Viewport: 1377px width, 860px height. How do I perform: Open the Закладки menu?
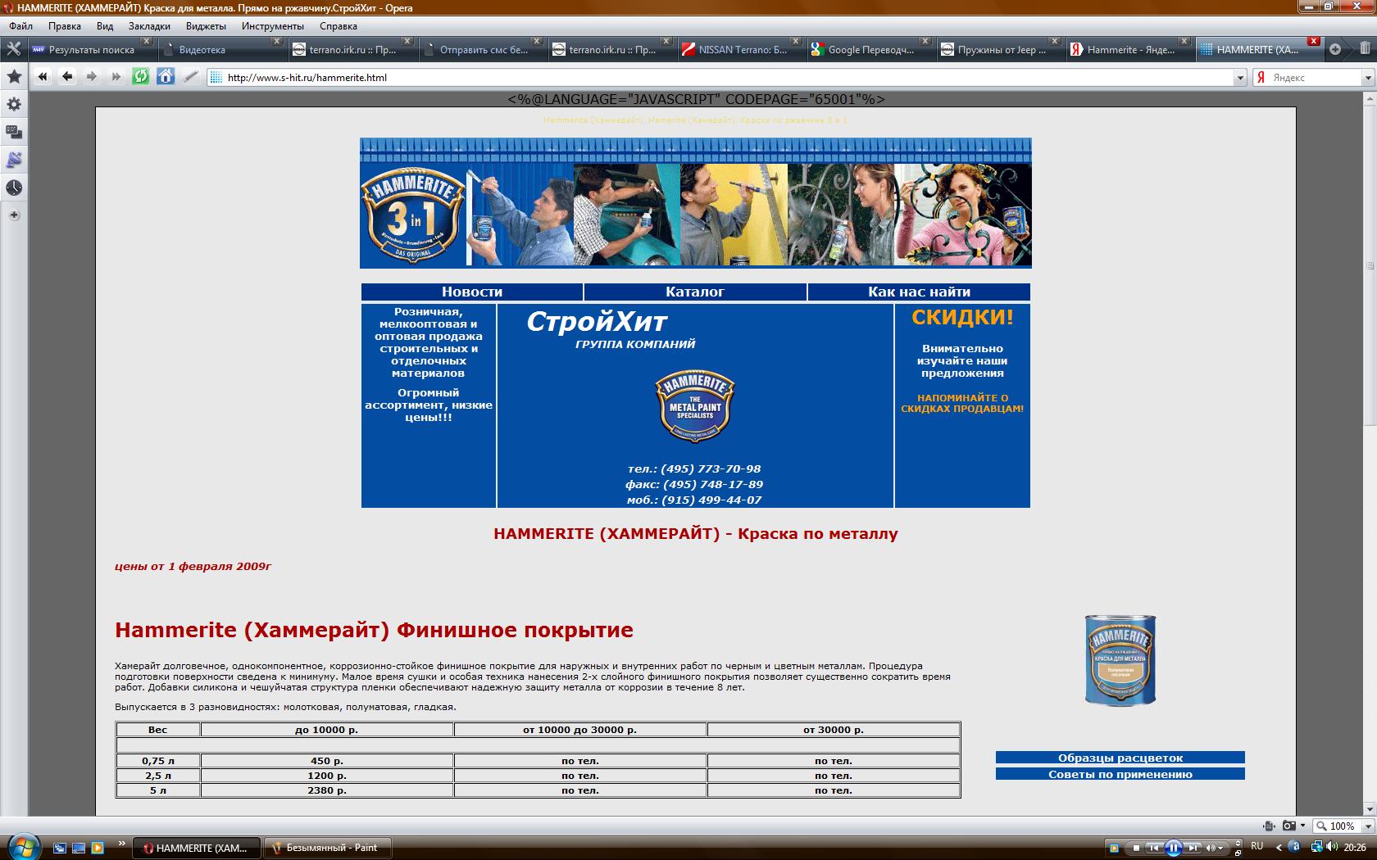coord(149,25)
